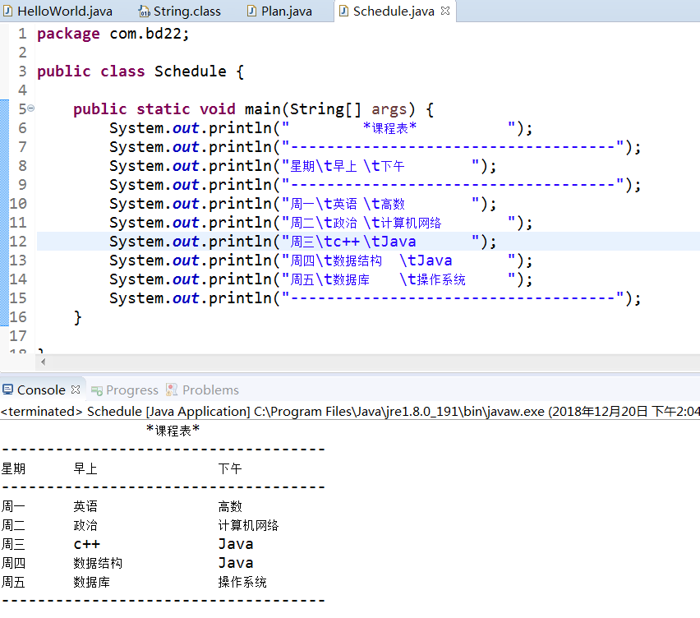Click '操作系统' in the line 14 code
Image resolution: width=700 pixels, height=618 pixels.
click(x=441, y=279)
